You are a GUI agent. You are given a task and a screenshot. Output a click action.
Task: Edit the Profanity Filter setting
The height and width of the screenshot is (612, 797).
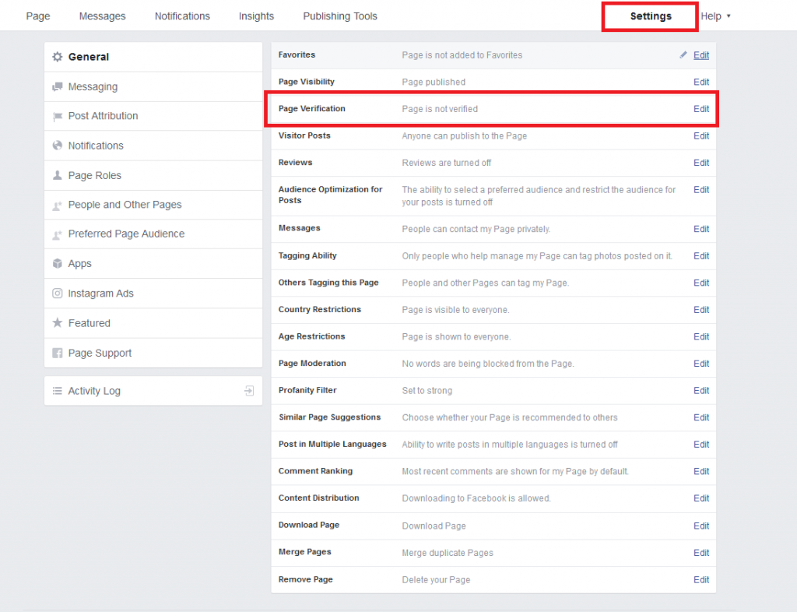[x=701, y=391]
